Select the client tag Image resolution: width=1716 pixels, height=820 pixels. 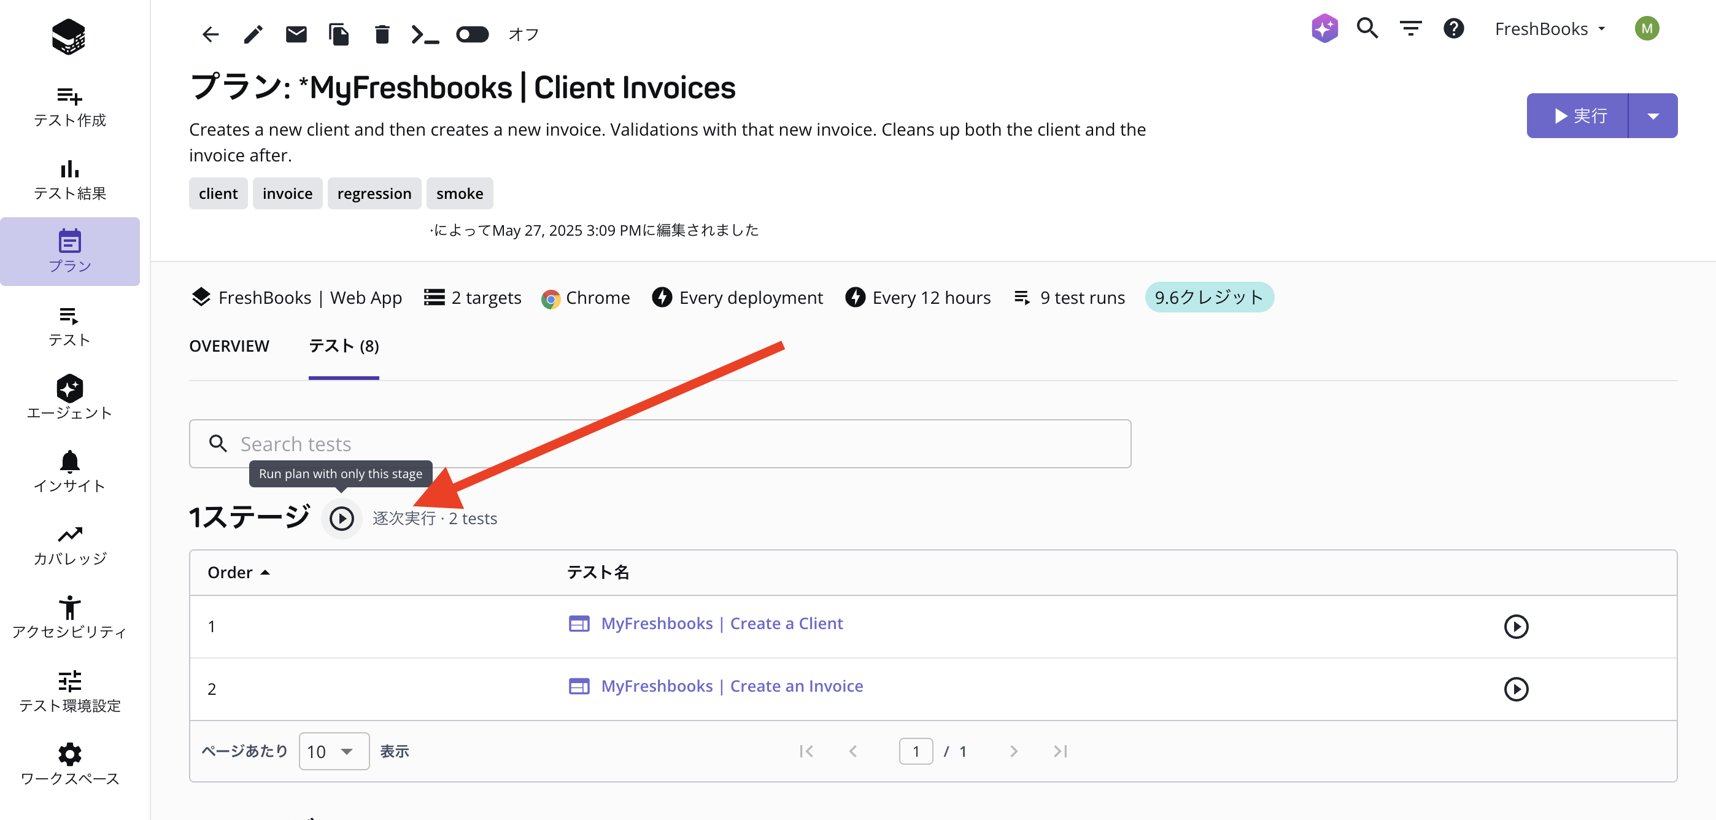218,193
